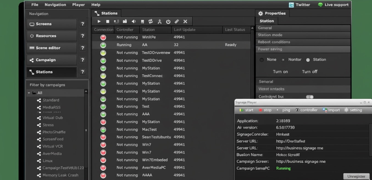Viewport: 372px width, 180px height.
Task: Sort the list by Last Update column
Action: pos(197,30)
